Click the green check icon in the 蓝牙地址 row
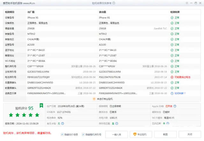 pos(172,50)
